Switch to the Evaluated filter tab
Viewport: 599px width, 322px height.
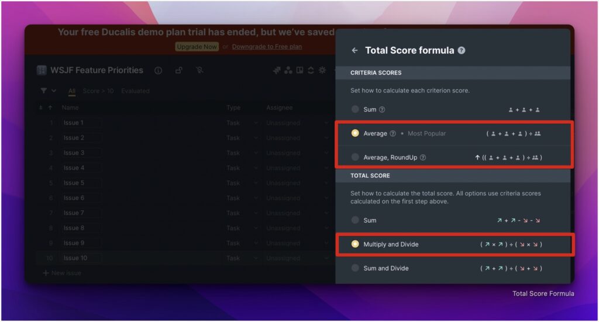click(x=135, y=91)
